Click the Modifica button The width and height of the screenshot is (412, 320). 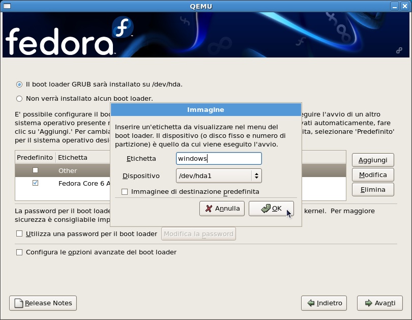[373, 174]
